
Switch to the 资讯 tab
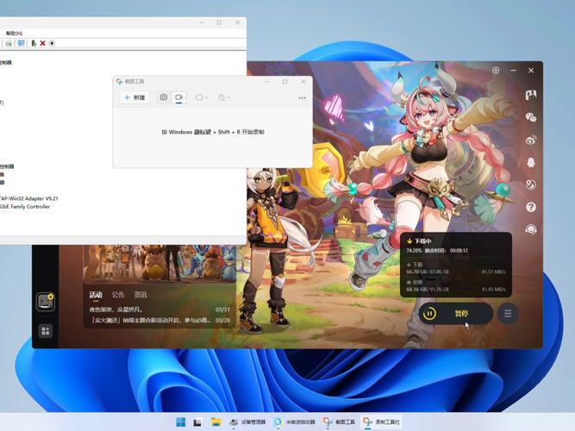tap(140, 295)
